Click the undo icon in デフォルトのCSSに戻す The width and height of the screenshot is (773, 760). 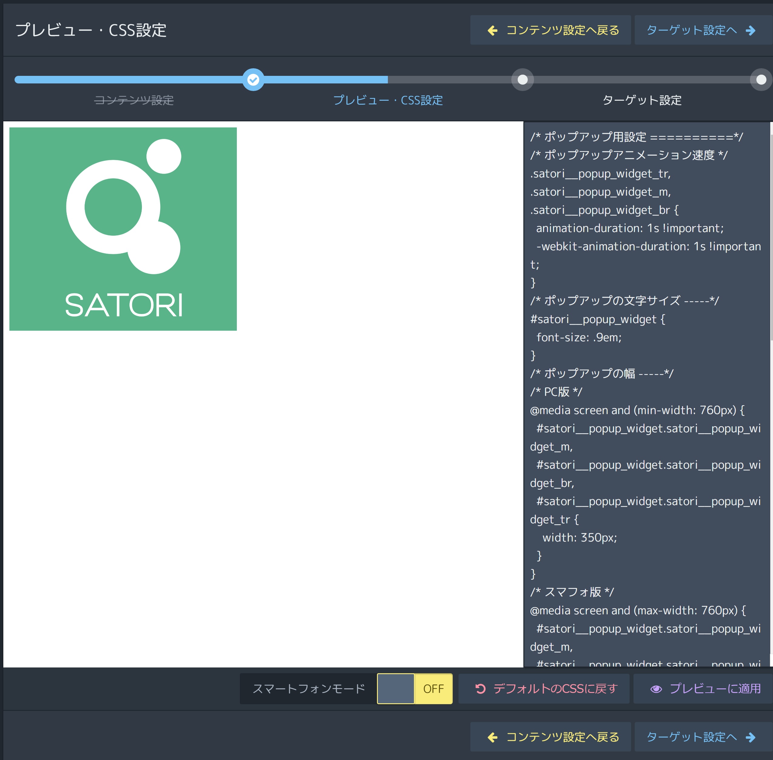click(x=480, y=689)
